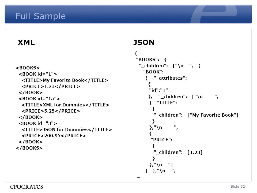Click the "BOOKS": key in JSON

coord(148,60)
